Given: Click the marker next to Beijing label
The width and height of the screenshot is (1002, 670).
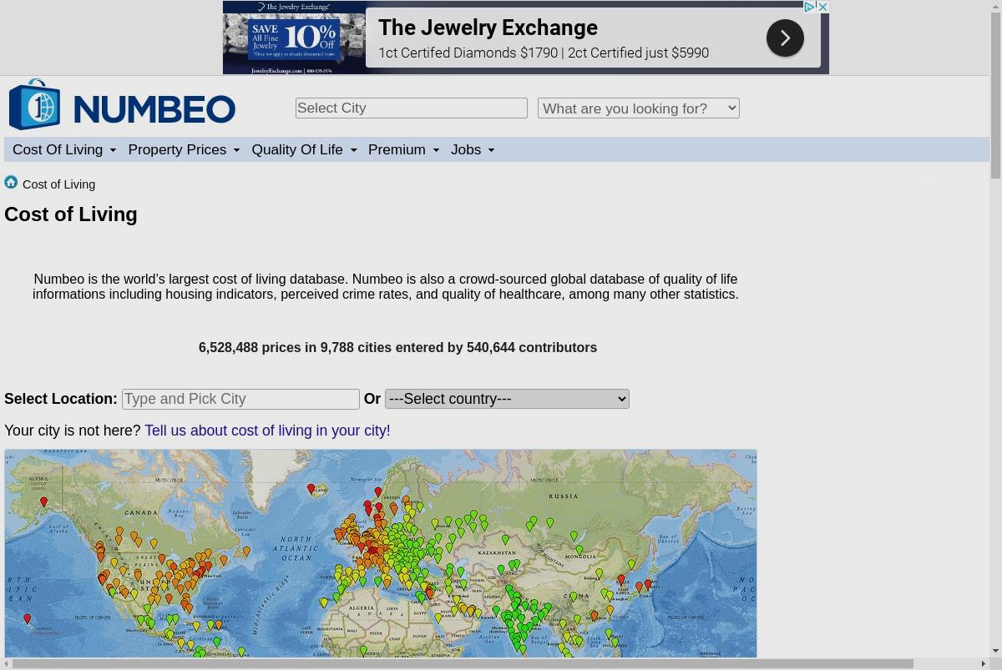Looking at the screenshot, I should click(599, 573).
